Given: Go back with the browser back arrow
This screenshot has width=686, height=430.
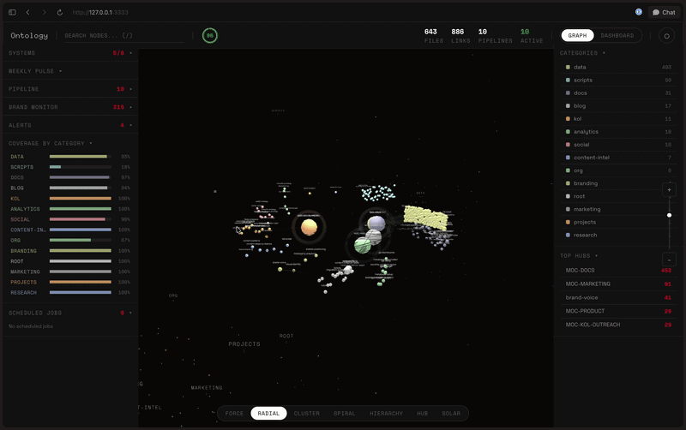Looking at the screenshot, I should (x=27, y=13).
